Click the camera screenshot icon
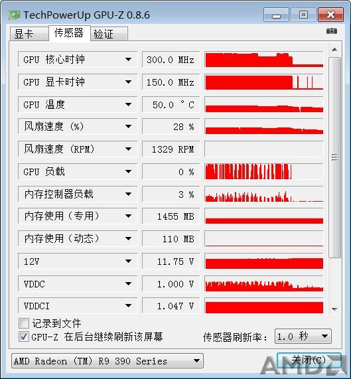 click(332, 31)
